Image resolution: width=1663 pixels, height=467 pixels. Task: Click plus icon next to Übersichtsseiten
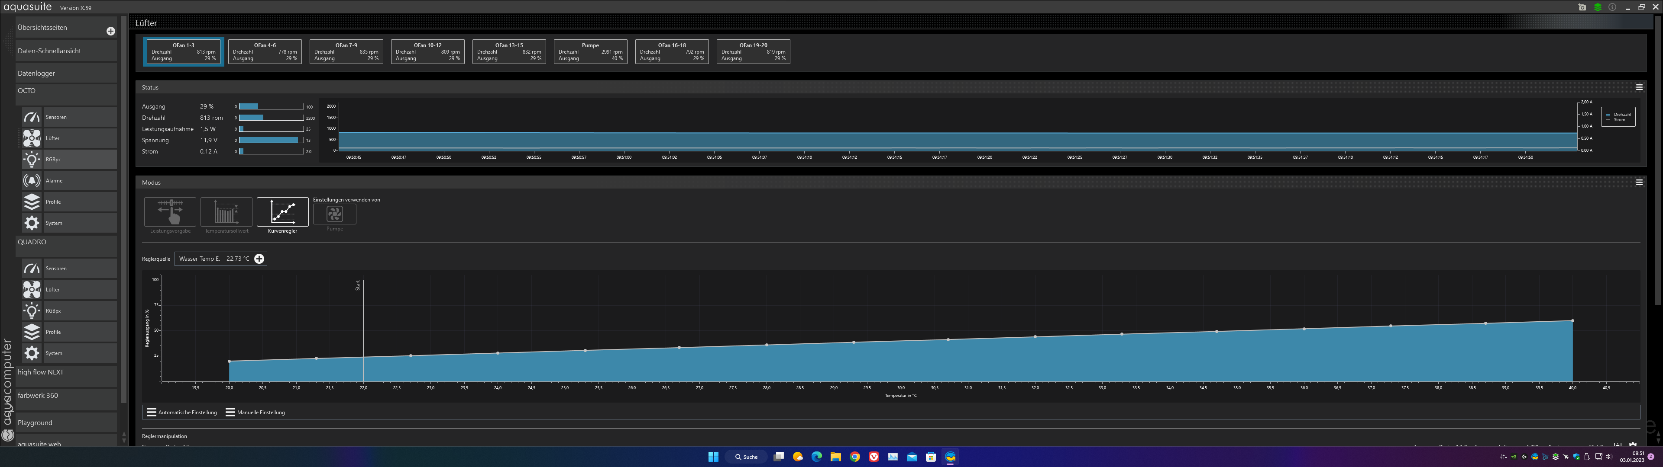110,31
